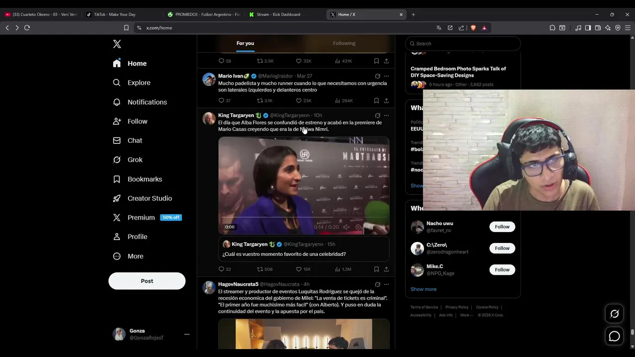
Task: Switch to the Following tab
Action: click(x=344, y=43)
